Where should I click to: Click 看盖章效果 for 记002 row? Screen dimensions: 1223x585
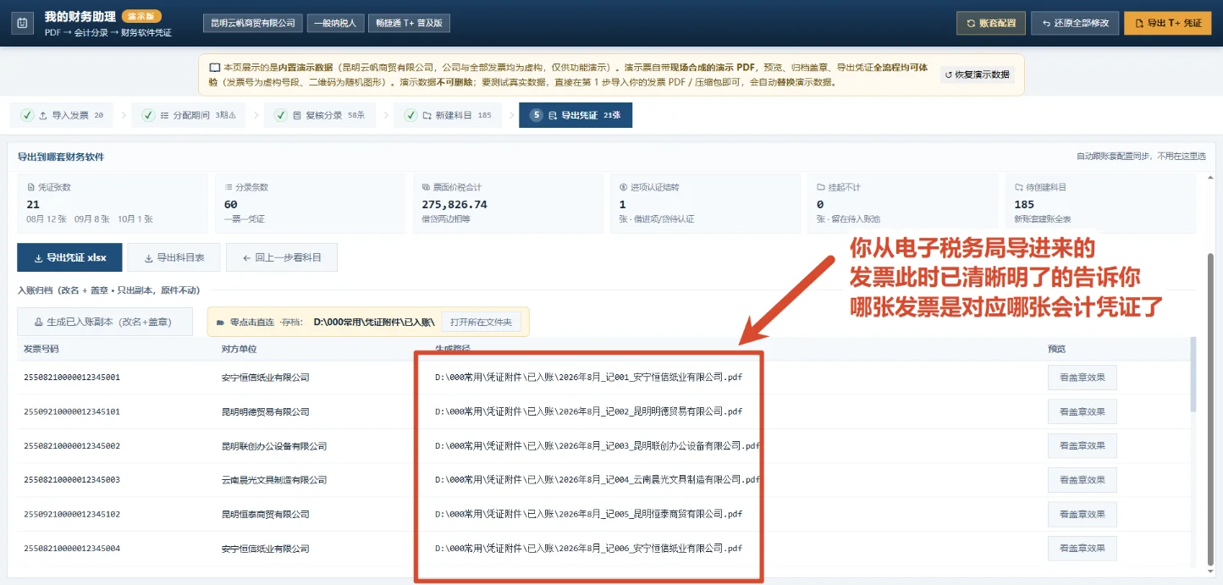[1082, 411]
